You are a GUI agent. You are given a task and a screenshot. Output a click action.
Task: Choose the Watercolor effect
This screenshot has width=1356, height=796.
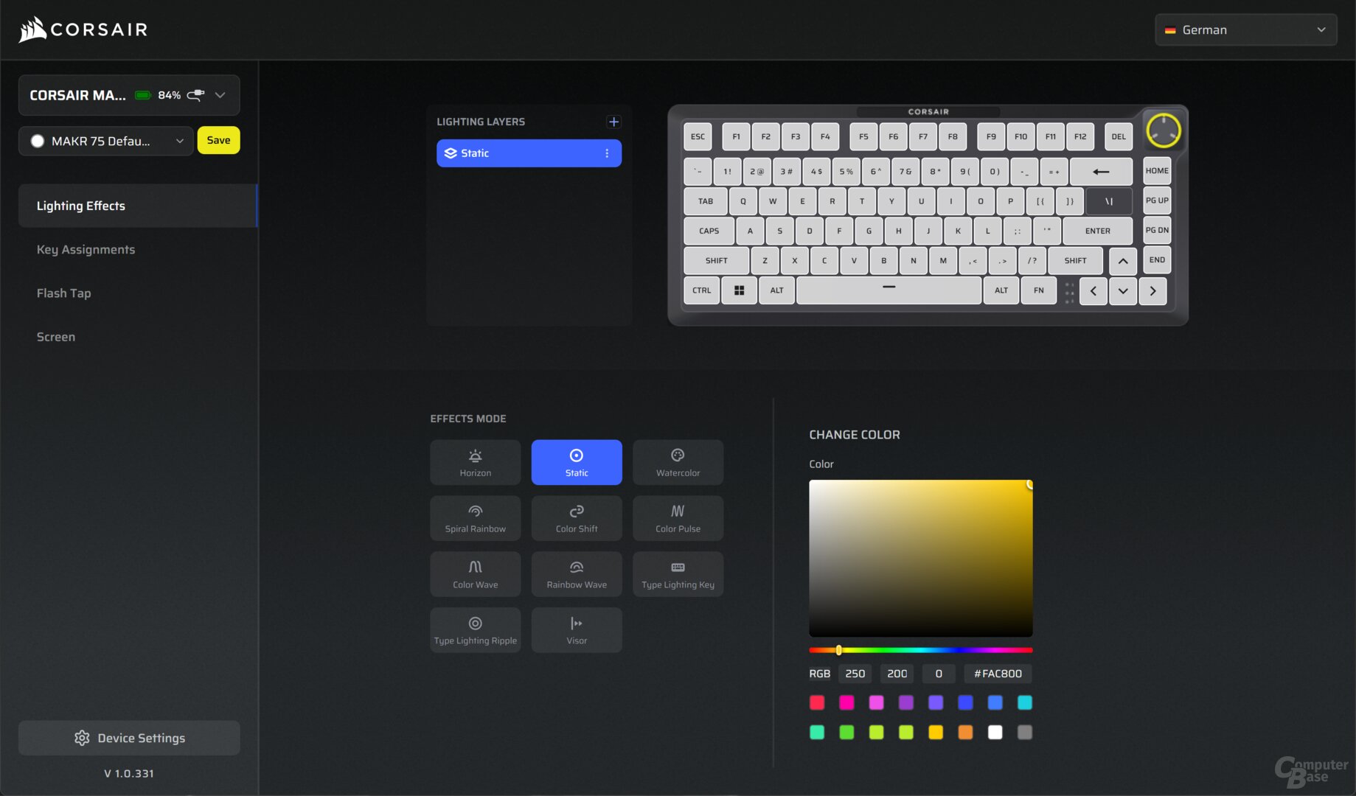click(x=678, y=462)
